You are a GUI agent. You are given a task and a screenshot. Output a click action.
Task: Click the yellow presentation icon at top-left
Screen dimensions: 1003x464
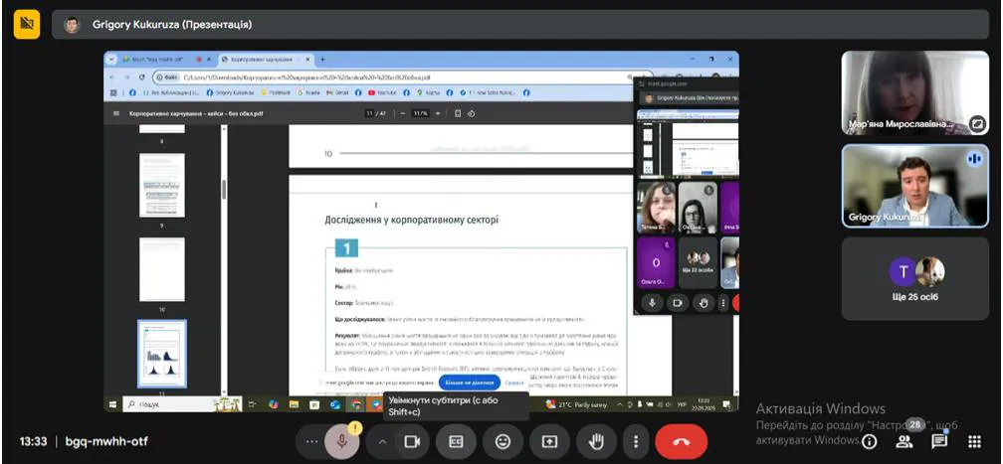(27, 24)
